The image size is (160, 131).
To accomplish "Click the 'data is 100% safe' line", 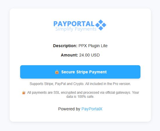I will point(80,97).
